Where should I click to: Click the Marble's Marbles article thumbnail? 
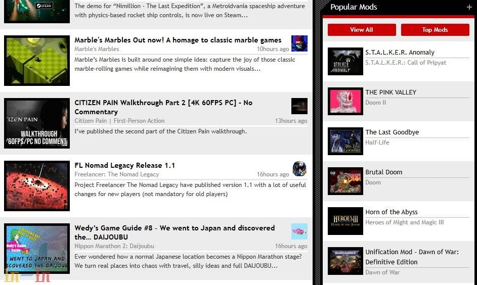click(37, 61)
